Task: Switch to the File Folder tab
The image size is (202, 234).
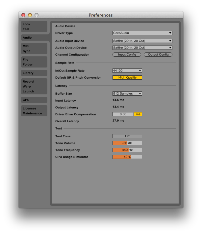Action: (x=34, y=62)
